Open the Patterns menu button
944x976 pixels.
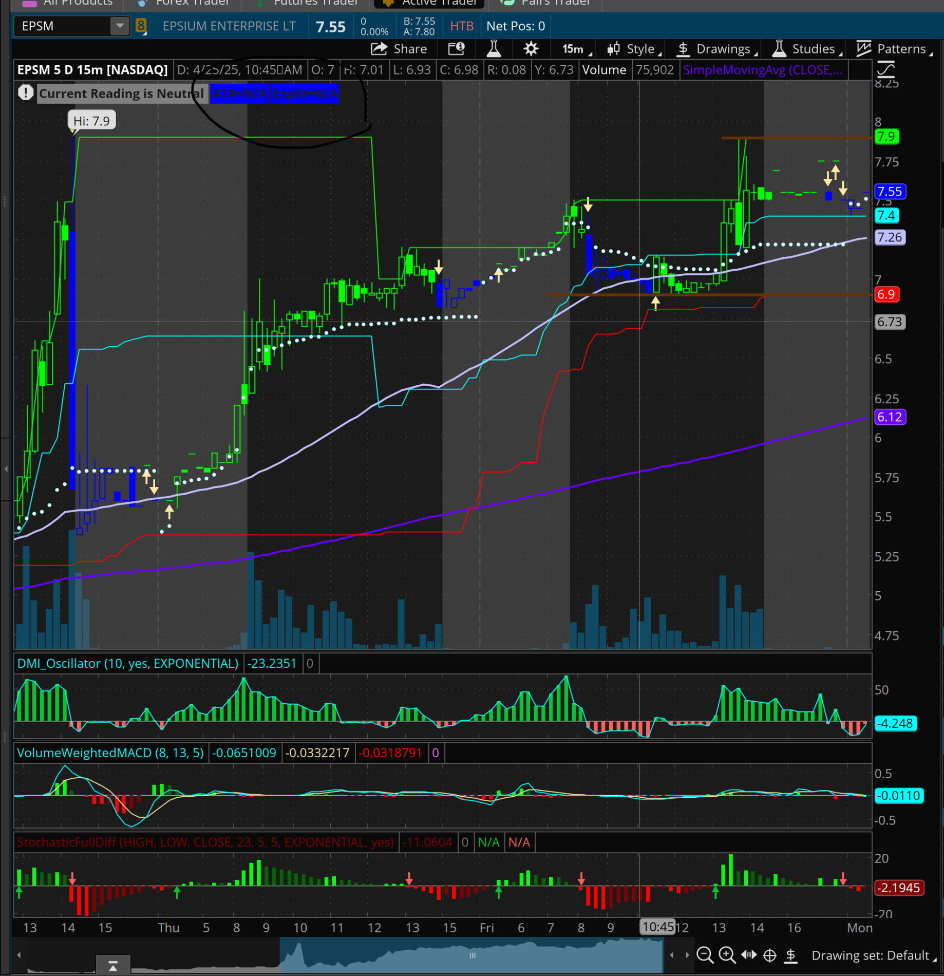point(894,49)
